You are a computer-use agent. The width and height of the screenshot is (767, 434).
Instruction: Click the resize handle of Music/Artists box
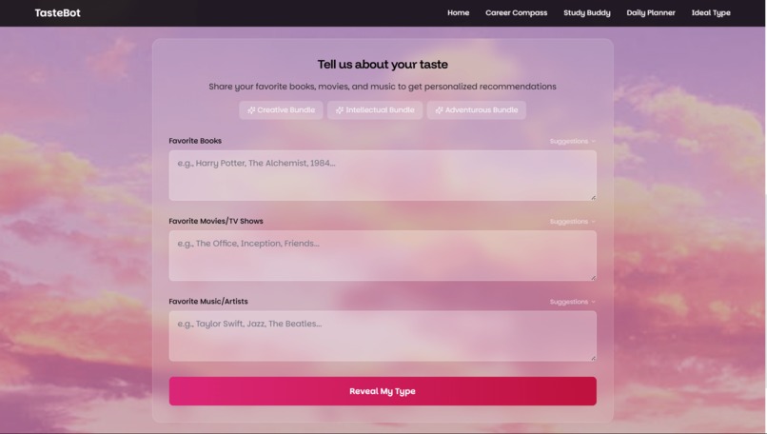coord(593,358)
